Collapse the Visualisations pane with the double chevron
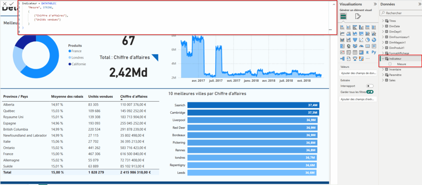 point(374,4)
